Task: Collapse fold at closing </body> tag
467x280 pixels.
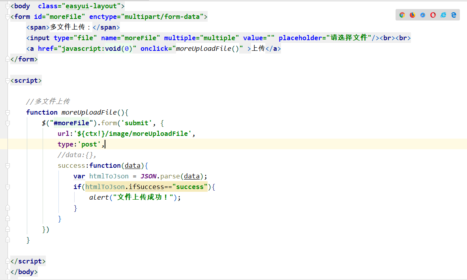Action: pyautogui.click(x=8, y=272)
